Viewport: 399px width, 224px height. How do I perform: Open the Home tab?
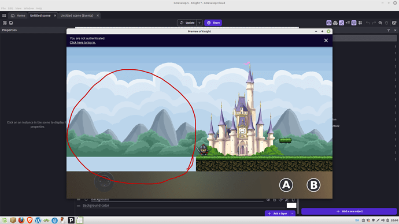click(18, 16)
